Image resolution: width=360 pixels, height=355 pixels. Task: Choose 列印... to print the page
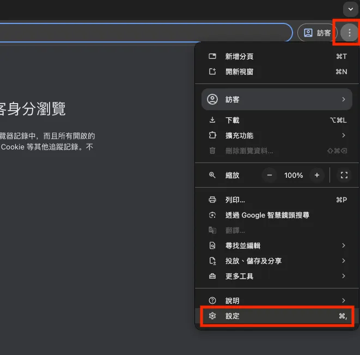tap(277, 200)
